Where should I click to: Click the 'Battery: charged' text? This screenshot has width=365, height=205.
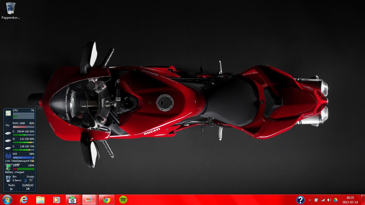point(14,172)
